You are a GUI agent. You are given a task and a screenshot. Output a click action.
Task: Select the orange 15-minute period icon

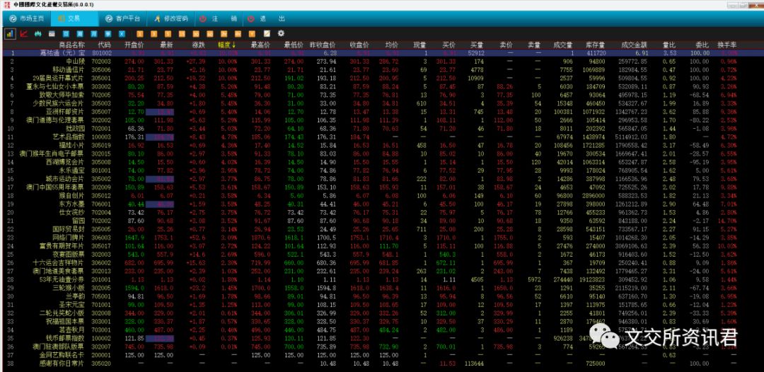tap(183, 34)
